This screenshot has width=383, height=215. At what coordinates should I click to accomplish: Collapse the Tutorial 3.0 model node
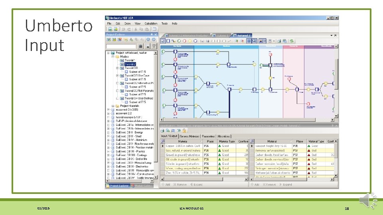[x=117, y=68]
